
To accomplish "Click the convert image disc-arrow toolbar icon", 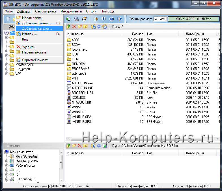I will [68, 19].
